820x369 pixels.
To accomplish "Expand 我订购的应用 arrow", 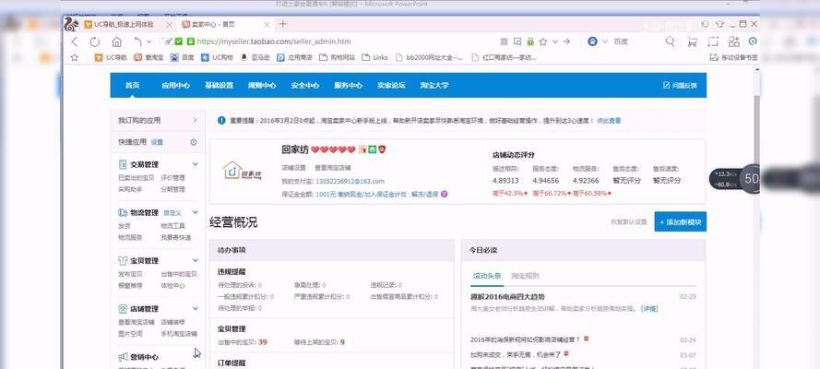I will (x=195, y=120).
